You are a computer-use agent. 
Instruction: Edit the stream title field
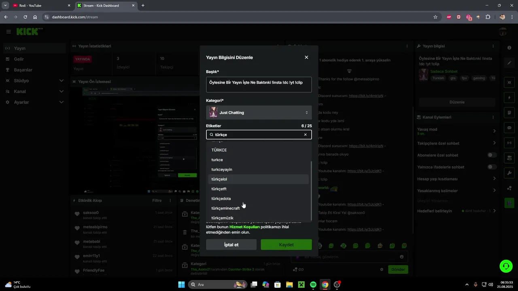[259, 84]
